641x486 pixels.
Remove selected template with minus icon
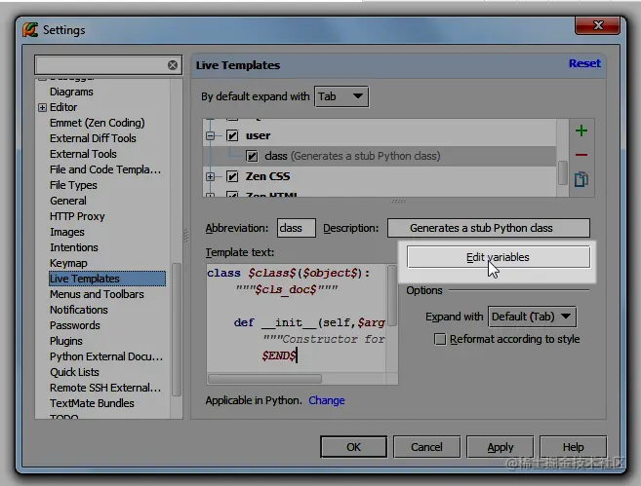pos(581,155)
